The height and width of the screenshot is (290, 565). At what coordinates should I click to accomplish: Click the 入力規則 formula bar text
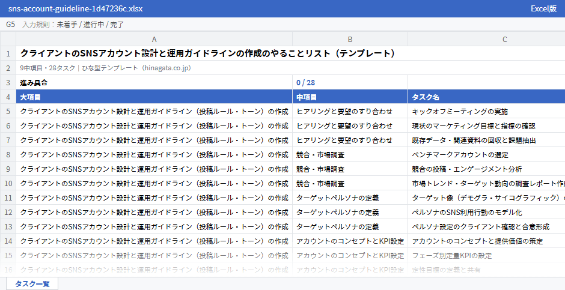(73, 25)
